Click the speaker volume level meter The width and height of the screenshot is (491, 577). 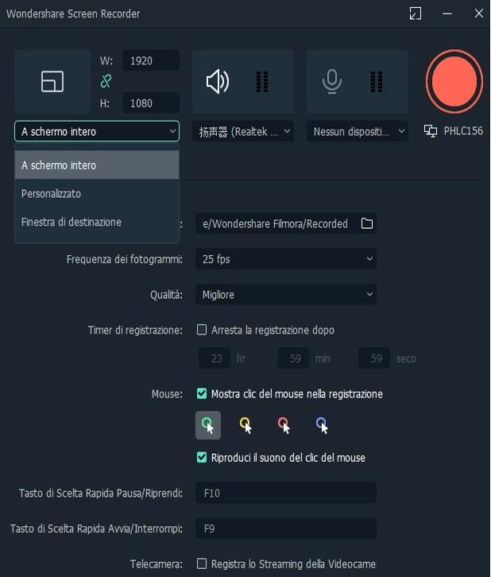point(262,81)
